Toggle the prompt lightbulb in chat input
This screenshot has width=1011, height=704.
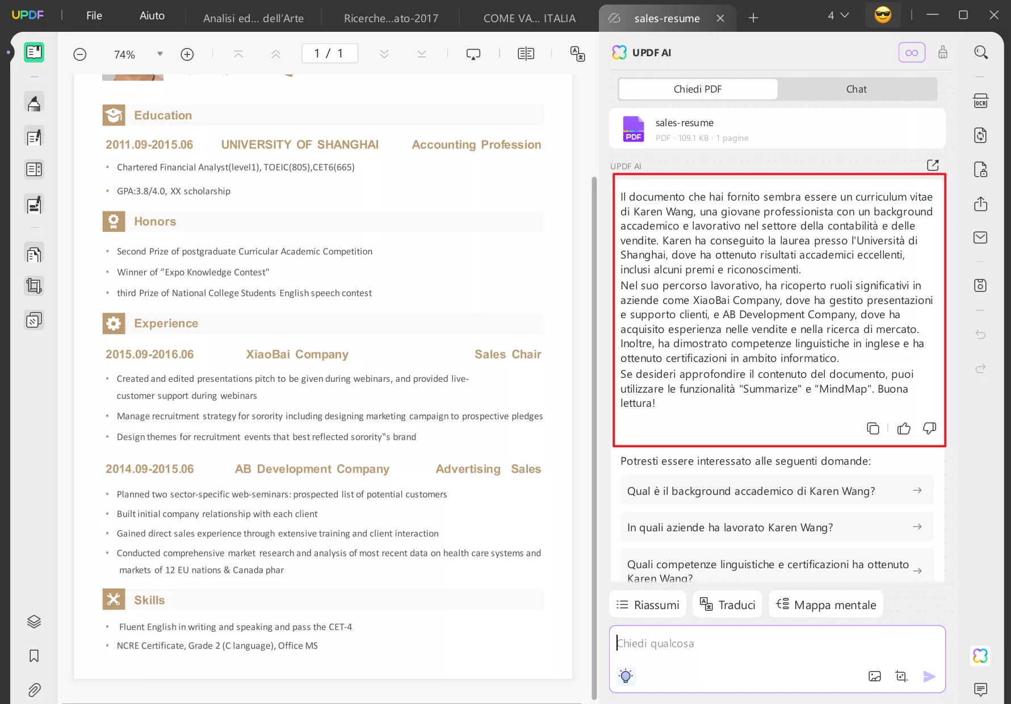tap(626, 676)
